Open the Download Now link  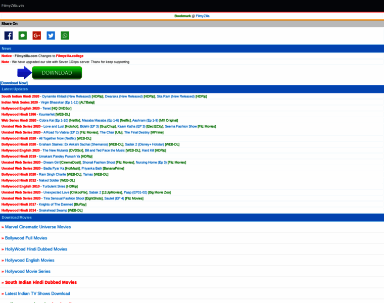pyautogui.click(x=14, y=83)
